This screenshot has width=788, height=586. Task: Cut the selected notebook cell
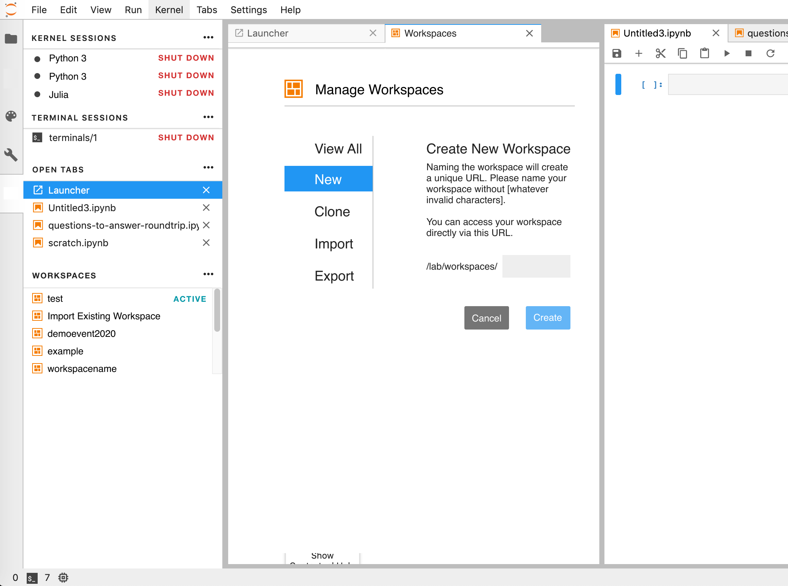[660, 53]
